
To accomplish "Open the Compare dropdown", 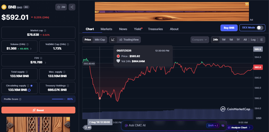I will point(200,40).
